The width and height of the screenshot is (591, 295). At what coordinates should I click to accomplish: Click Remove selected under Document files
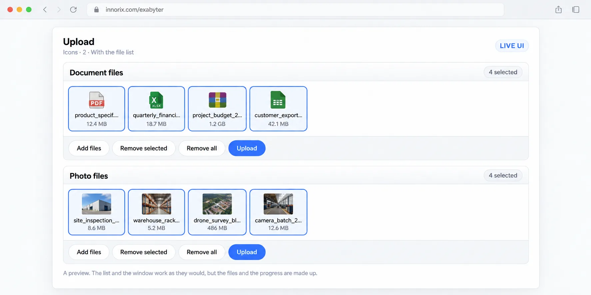[x=144, y=148]
